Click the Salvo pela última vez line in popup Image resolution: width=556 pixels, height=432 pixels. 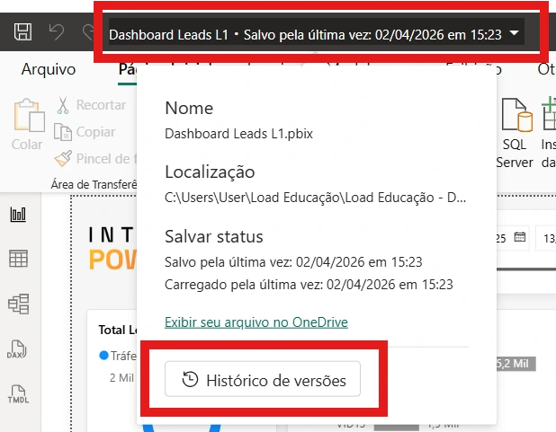(293, 262)
